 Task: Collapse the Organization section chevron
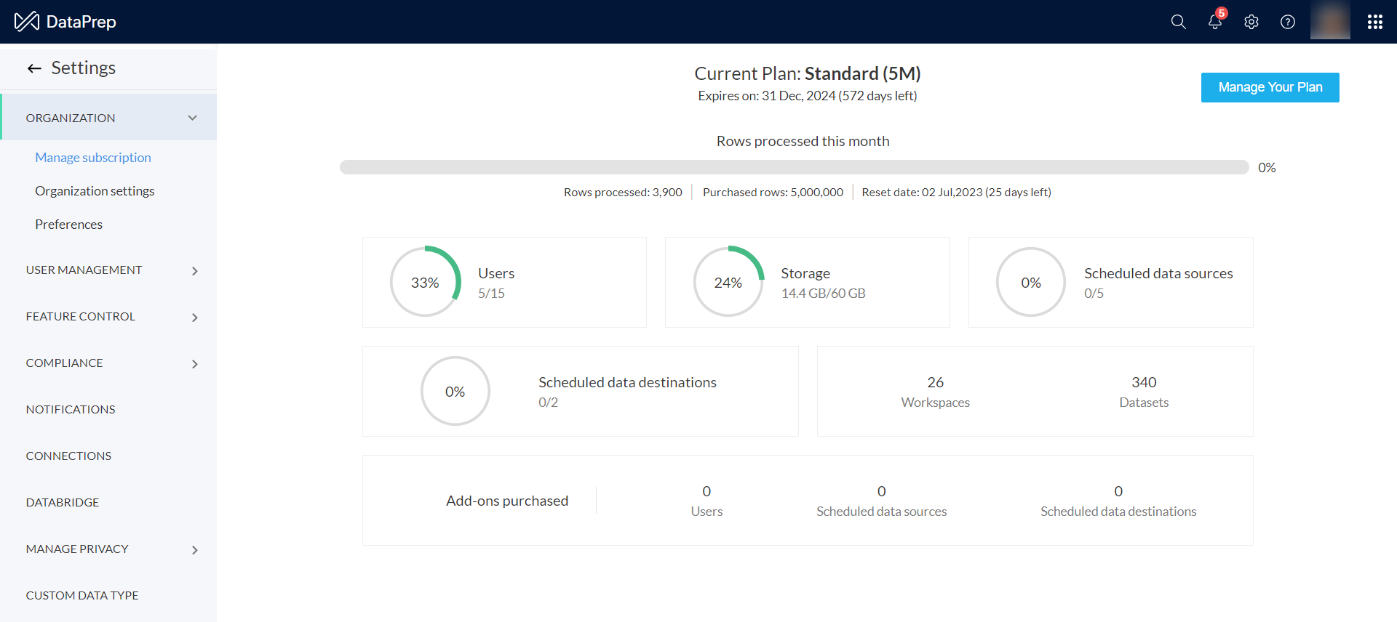click(x=193, y=118)
